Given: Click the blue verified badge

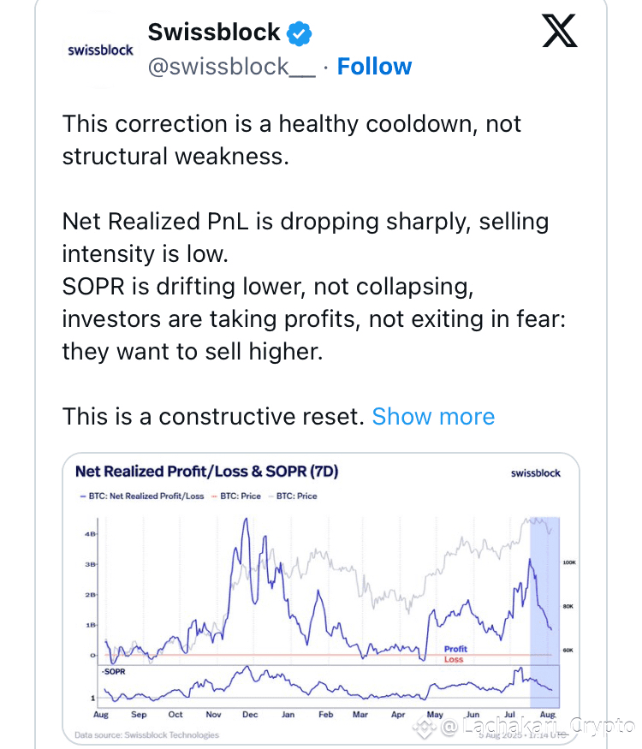Looking at the screenshot, I should pos(299,33).
